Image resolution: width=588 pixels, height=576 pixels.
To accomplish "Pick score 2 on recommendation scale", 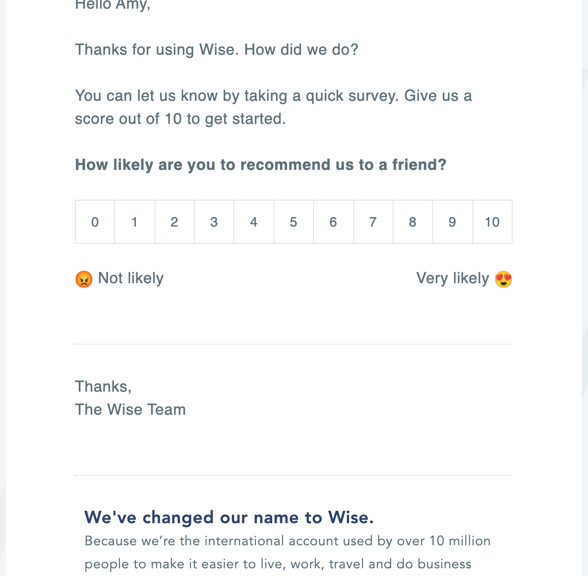I will 174,222.
